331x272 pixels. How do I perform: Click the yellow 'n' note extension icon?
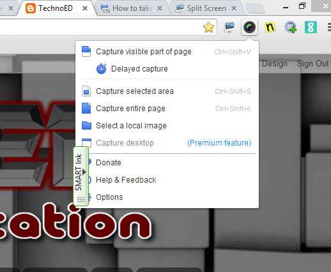(270, 27)
